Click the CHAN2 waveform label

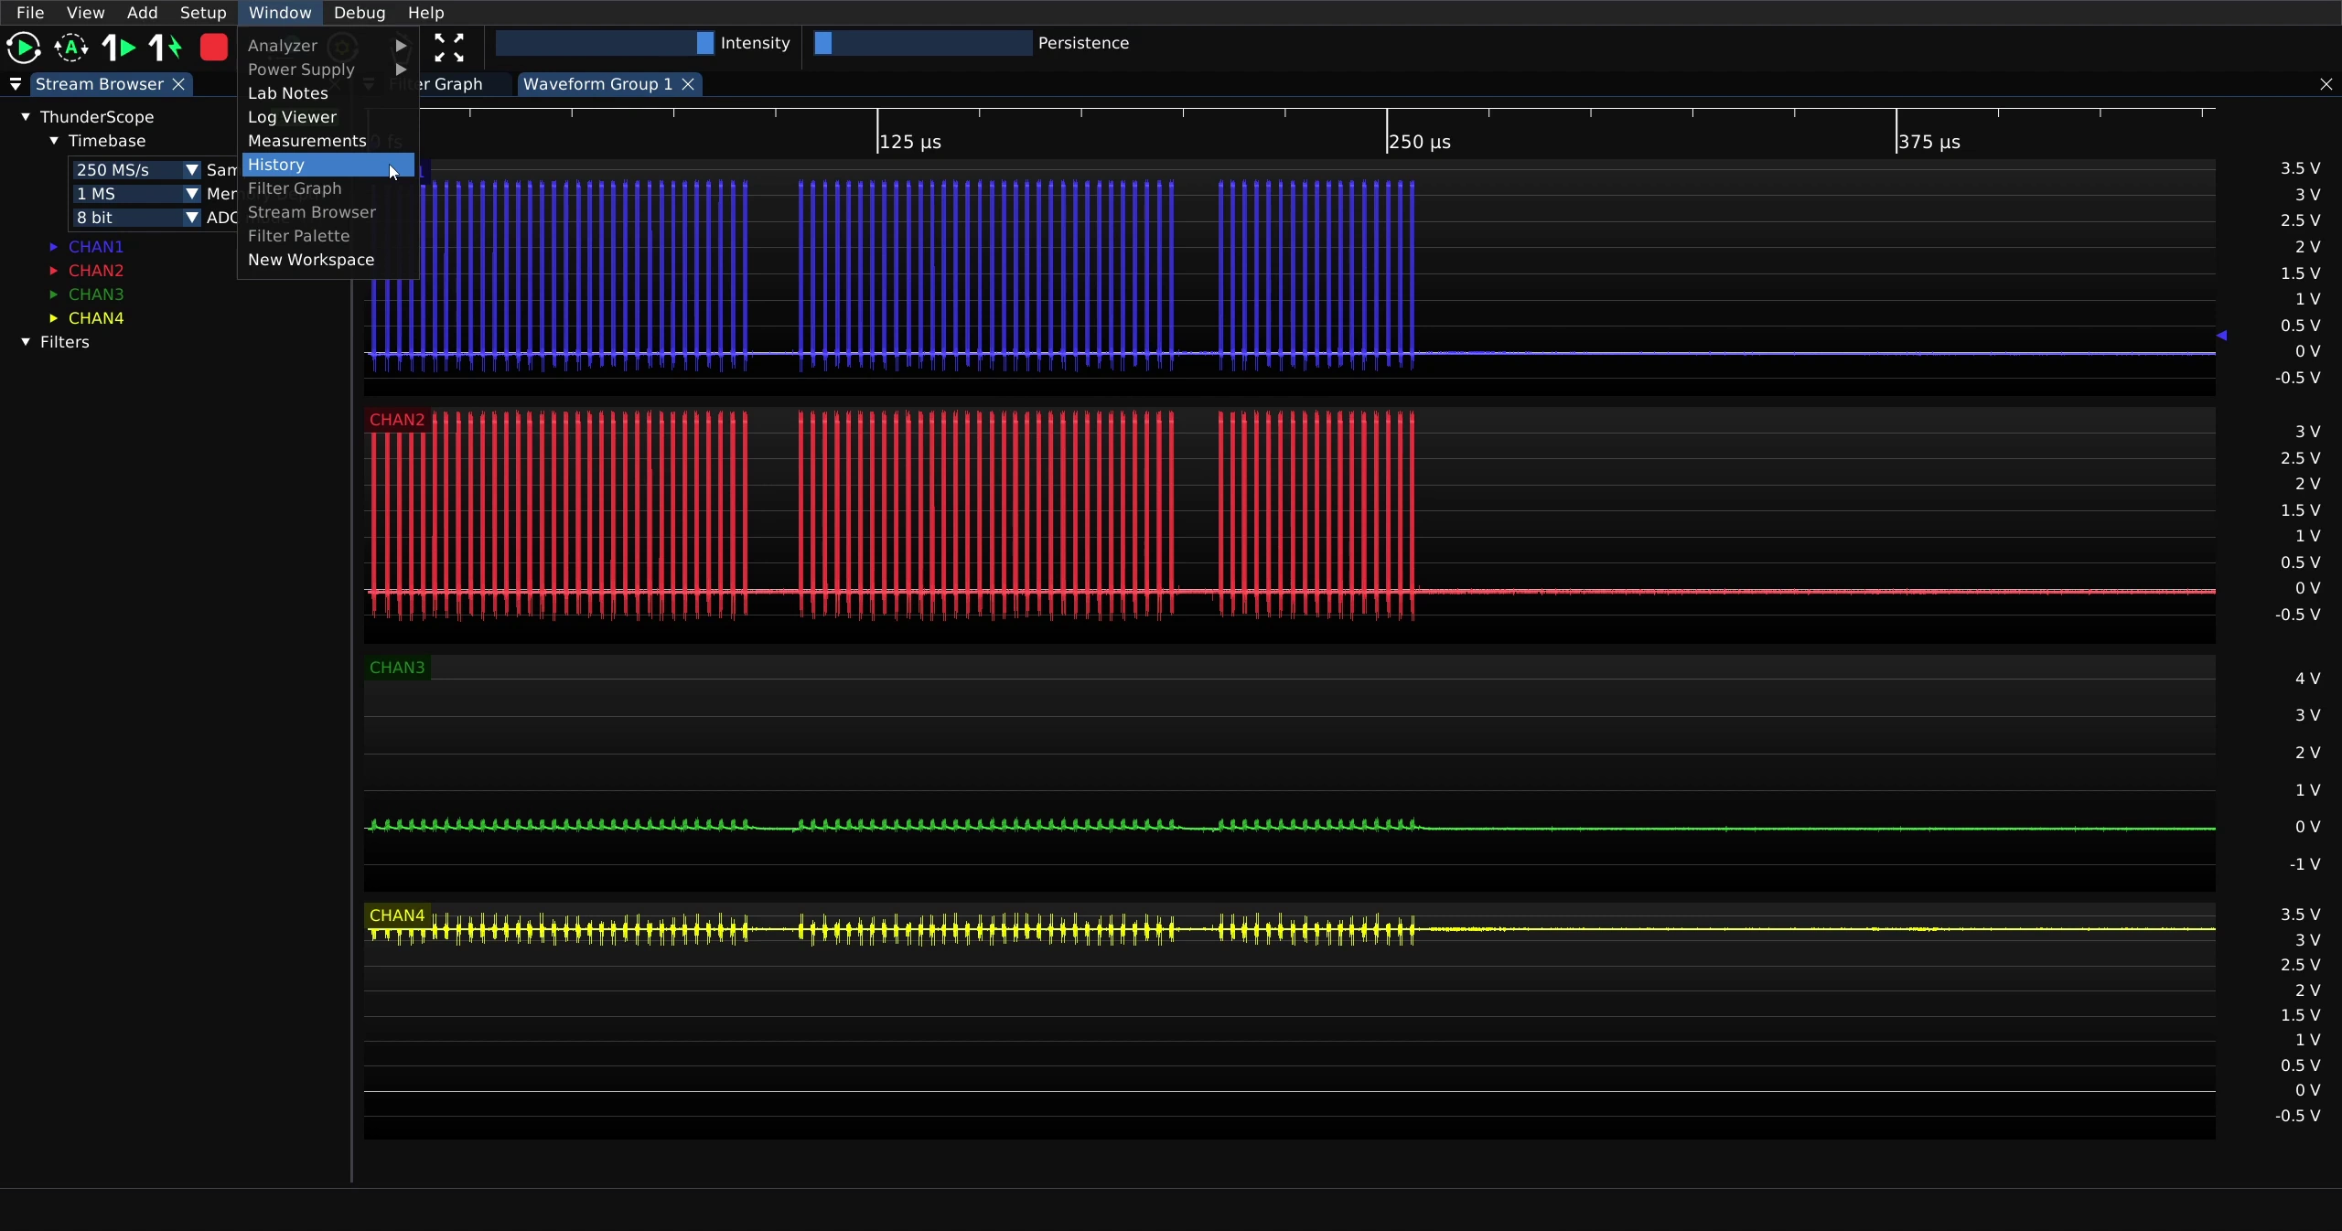click(397, 420)
